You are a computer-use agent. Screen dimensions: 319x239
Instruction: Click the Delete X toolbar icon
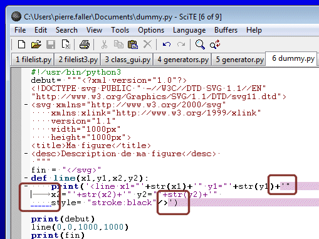(147, 45)
